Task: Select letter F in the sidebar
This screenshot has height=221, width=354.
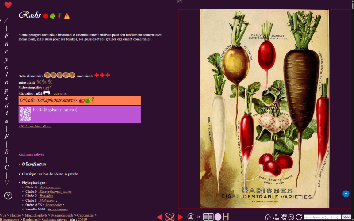Action: (7, 137)
